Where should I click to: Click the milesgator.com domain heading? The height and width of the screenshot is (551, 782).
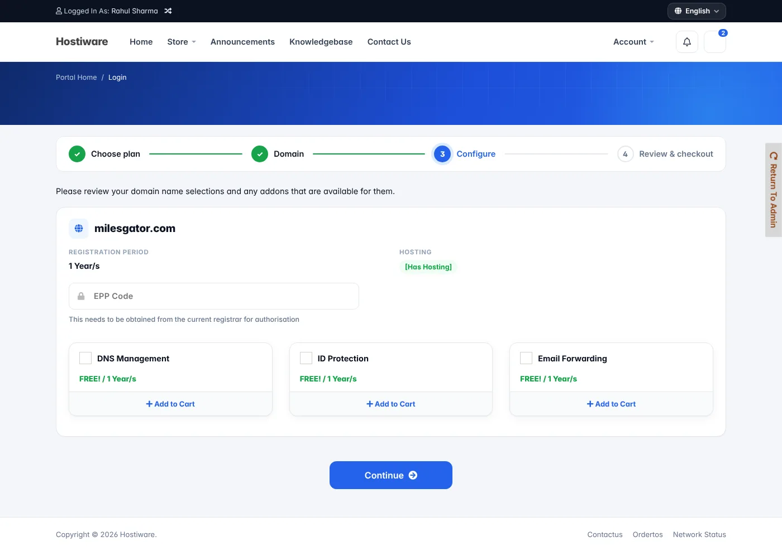[135, 228]
